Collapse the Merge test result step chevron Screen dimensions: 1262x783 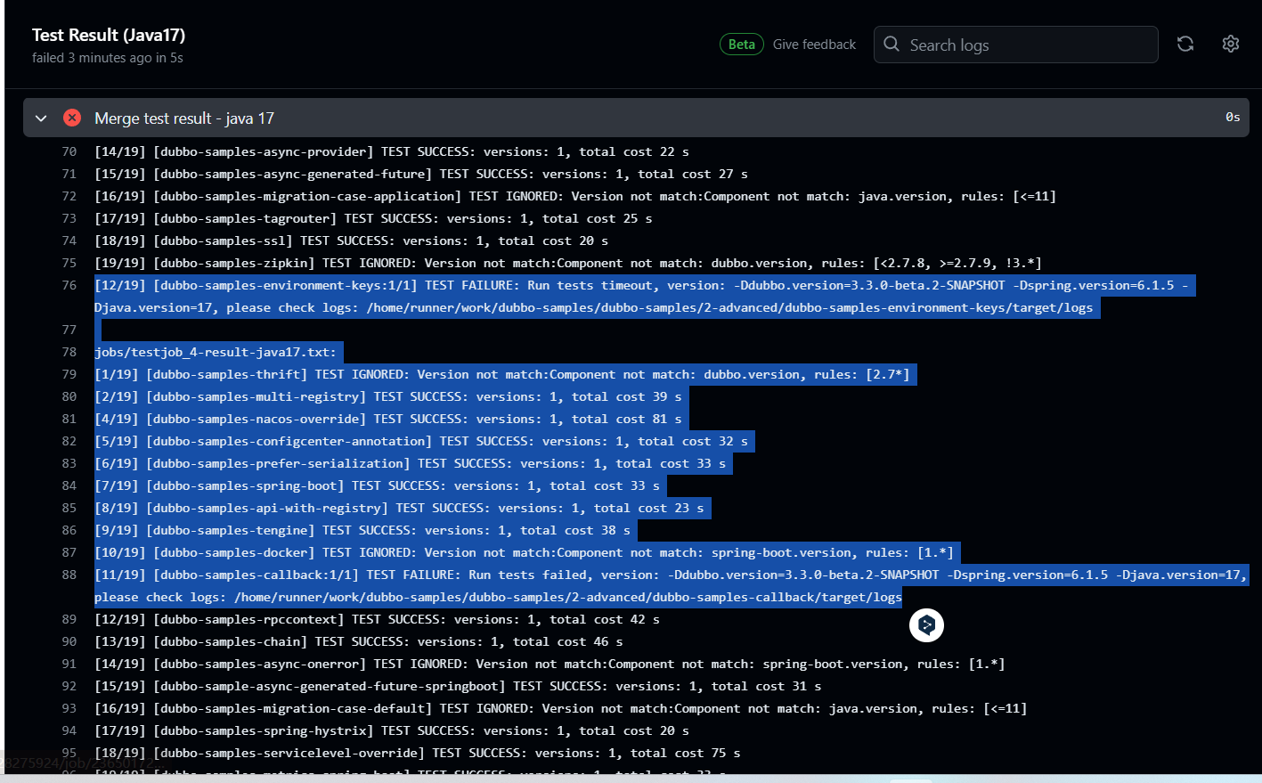(x=41, y=118)
